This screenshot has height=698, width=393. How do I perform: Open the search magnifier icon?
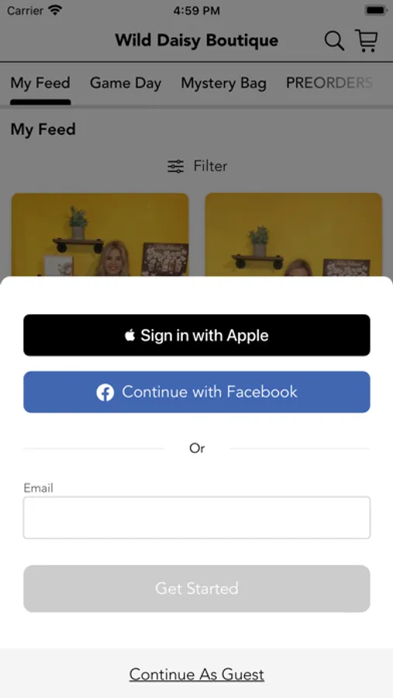(x=334, y=41)
